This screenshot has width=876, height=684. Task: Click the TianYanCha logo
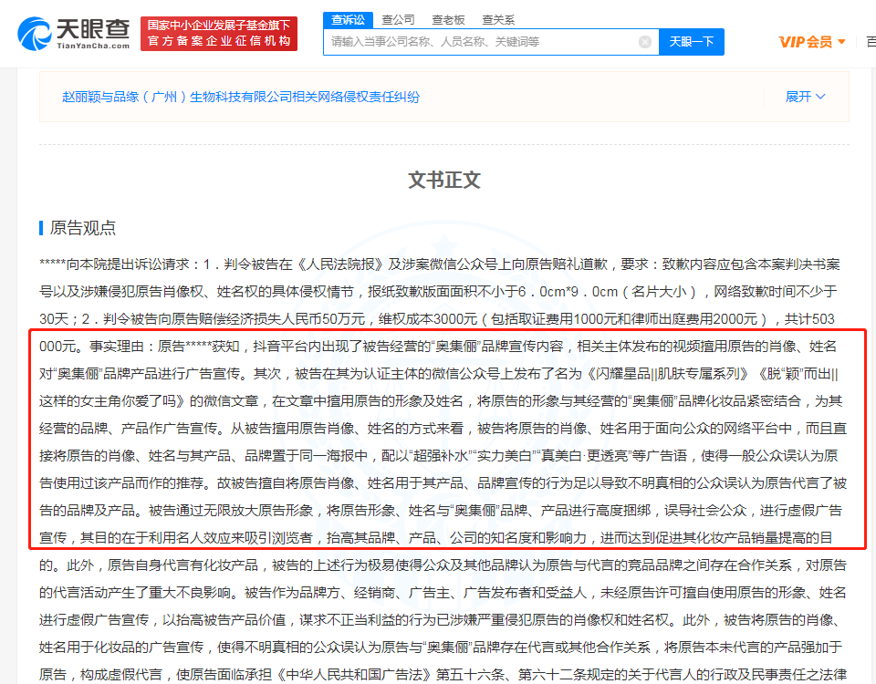tap(74, 34)
